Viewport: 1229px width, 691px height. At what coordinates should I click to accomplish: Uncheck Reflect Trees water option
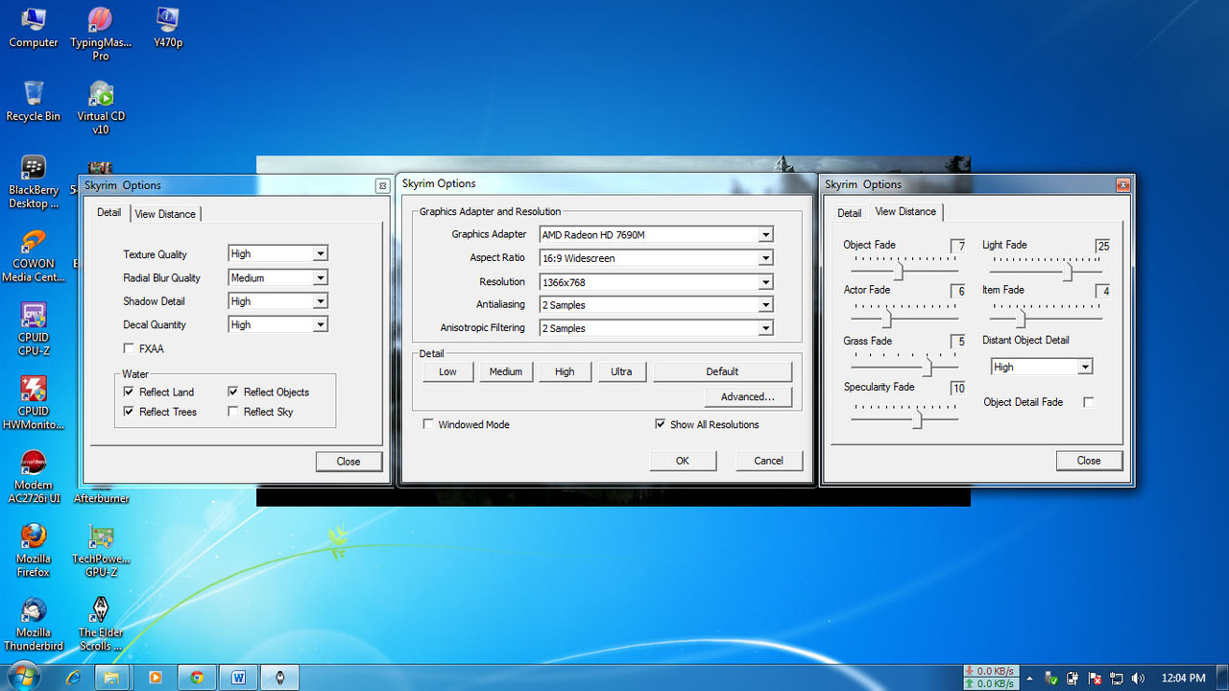coord(130,412)
